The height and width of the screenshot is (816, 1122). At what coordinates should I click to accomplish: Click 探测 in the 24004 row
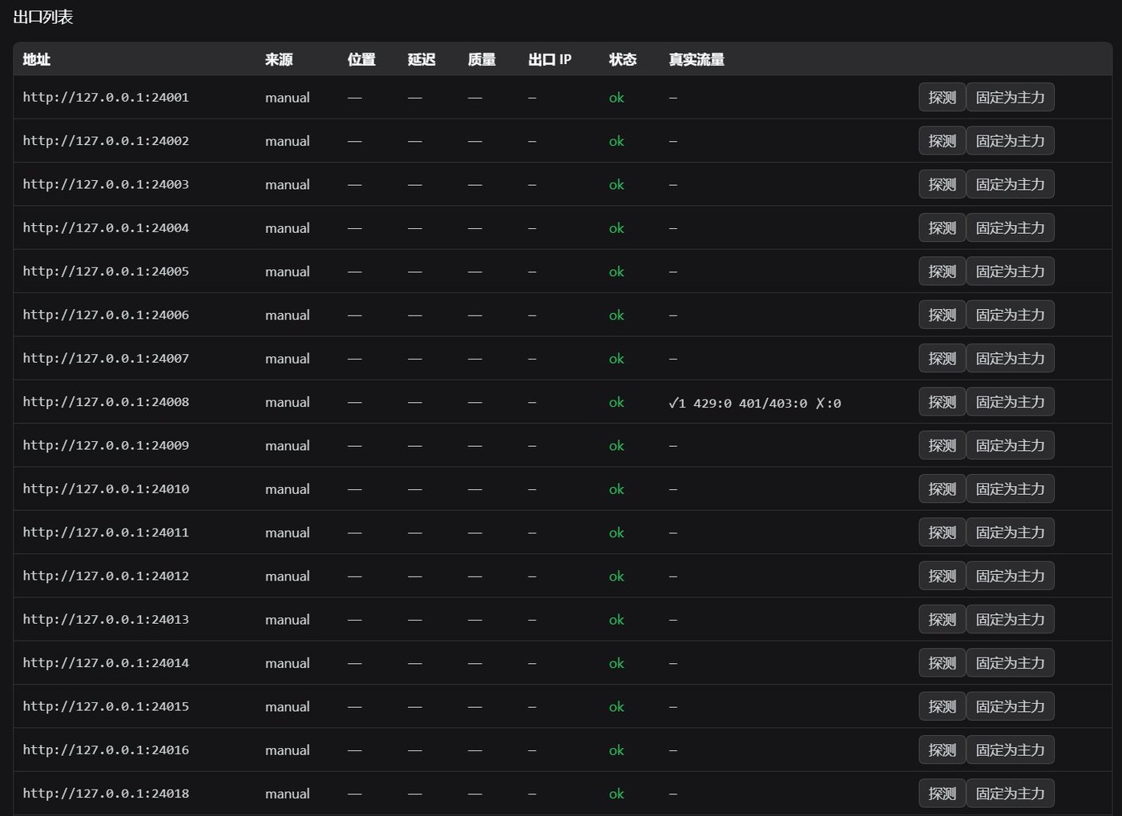942,228
